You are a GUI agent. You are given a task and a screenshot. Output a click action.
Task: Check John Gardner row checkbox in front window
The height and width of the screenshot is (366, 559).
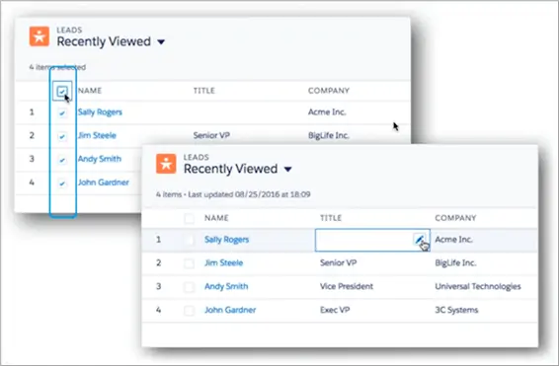pos(189,311)
